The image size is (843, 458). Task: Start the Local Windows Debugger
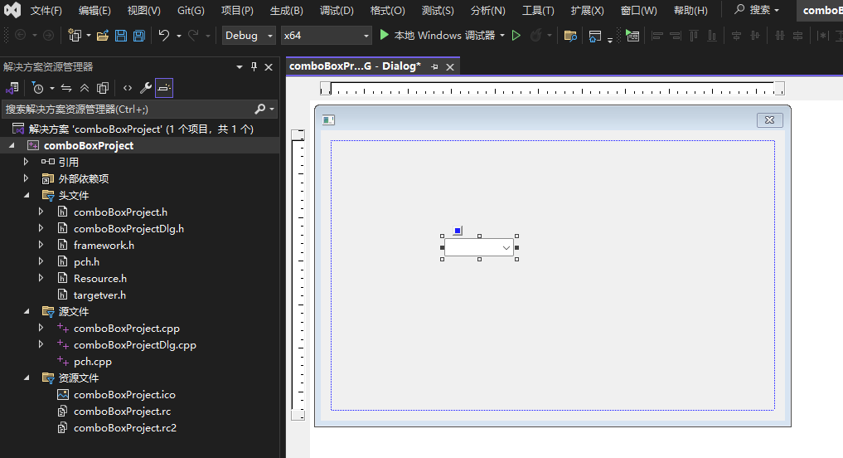pyautogui.click(x=437, y=36)
